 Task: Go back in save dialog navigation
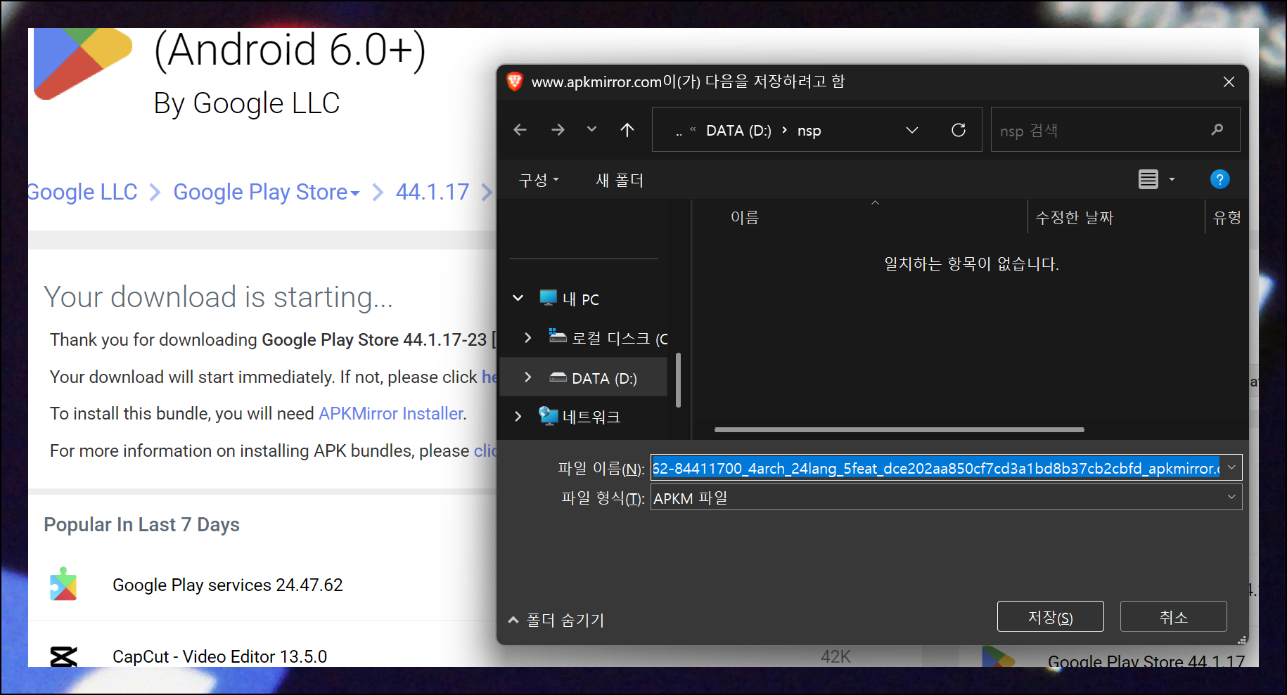(520, 130)
